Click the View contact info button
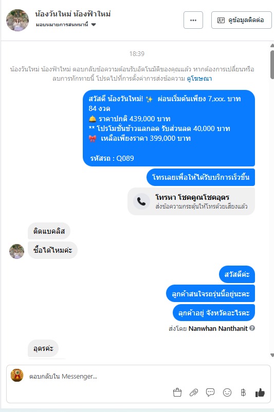Screen dimensions: 274x412 pyautogui.click(x=242, y=20)
